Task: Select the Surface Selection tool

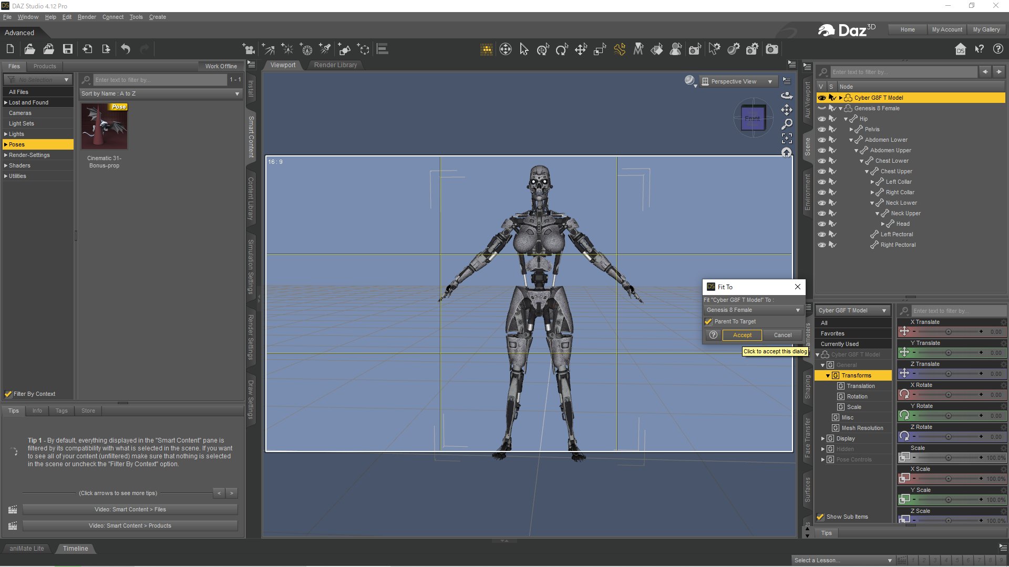Action: point(657,49)
